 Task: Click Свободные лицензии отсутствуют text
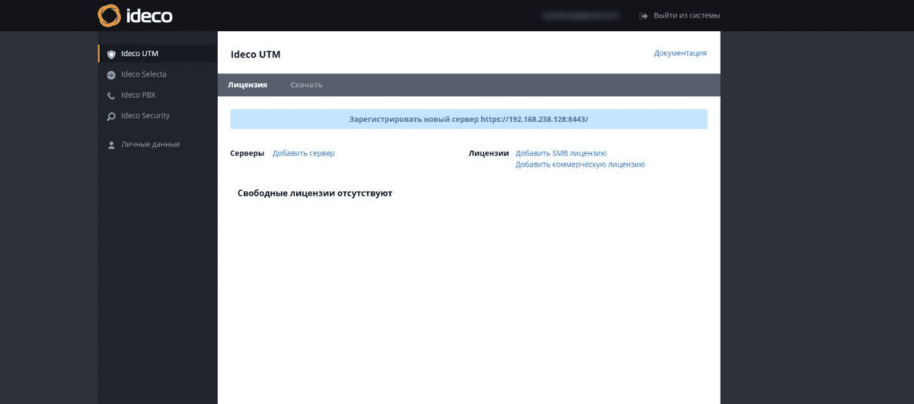tap(315, 193)
